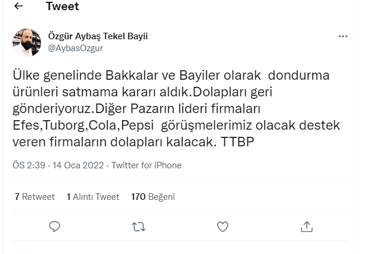Like the tweet with the heart icon

223,226
